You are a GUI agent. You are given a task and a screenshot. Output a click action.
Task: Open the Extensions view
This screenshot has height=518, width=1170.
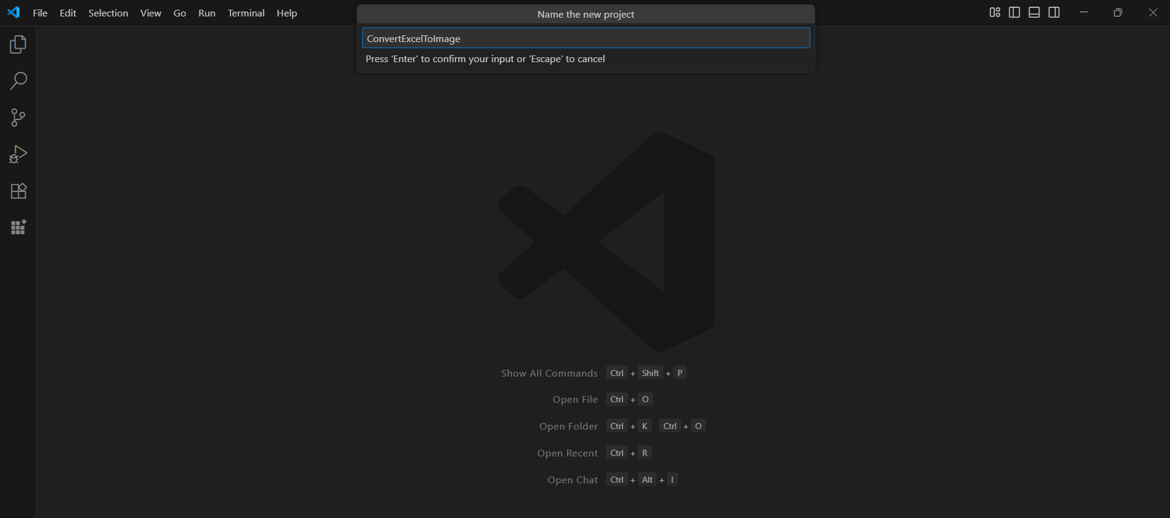[18, 191]
